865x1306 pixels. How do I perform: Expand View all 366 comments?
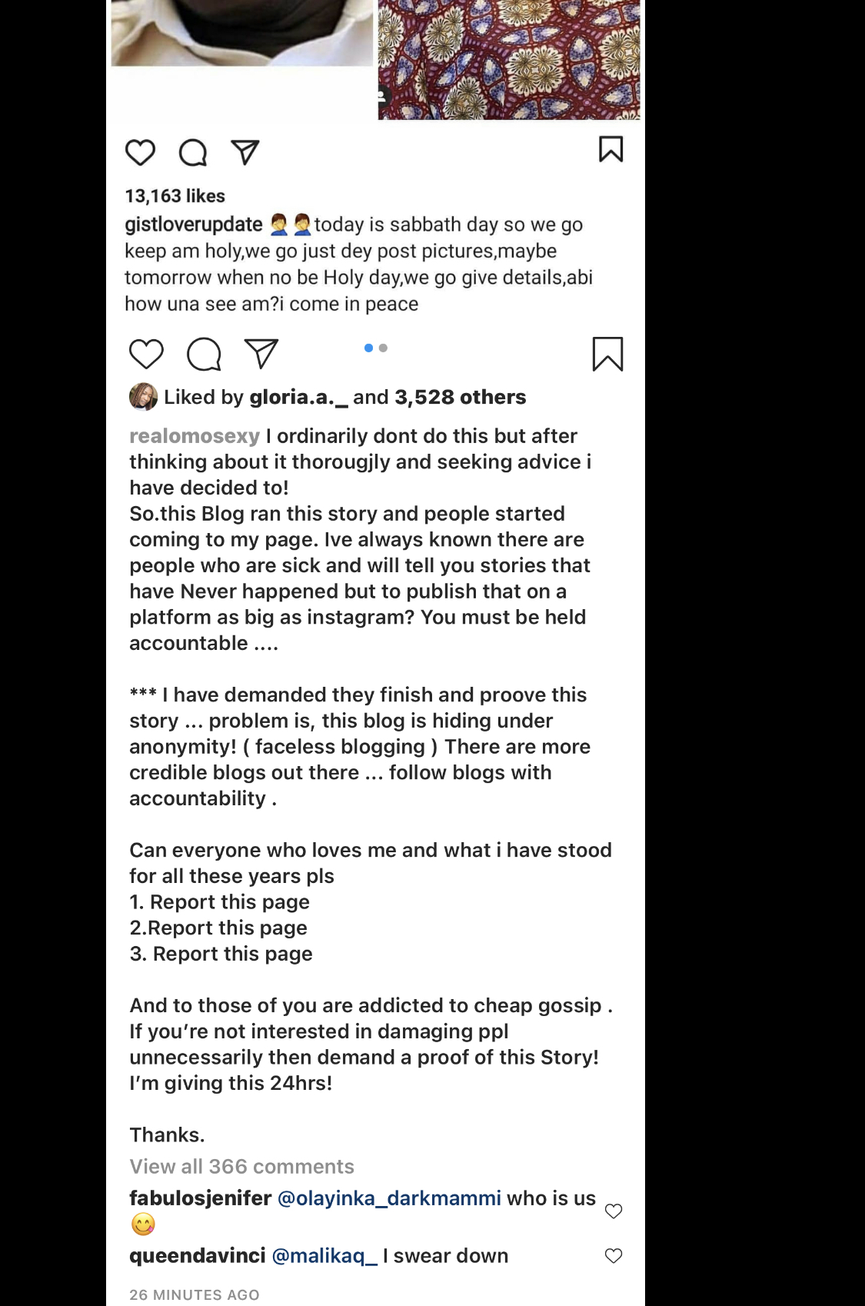(241, 1167)
